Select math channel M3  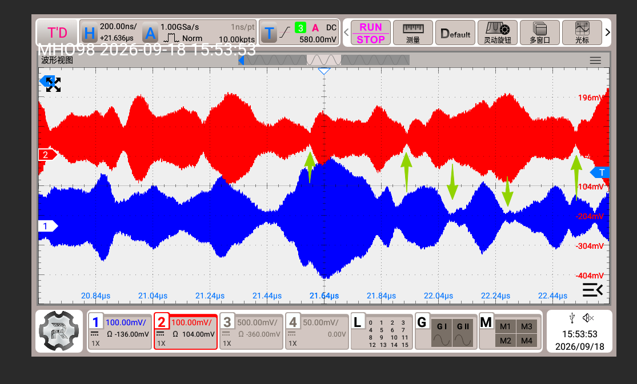click(x=527, y=326)
